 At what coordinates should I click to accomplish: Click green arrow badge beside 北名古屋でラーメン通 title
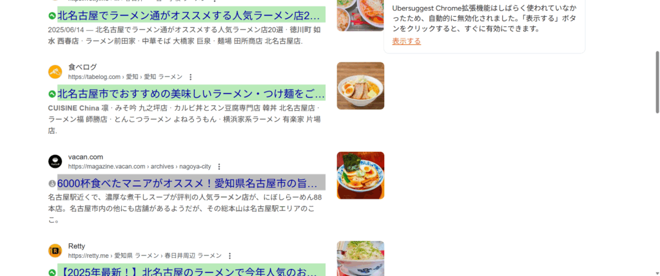[x=52, y=16]
